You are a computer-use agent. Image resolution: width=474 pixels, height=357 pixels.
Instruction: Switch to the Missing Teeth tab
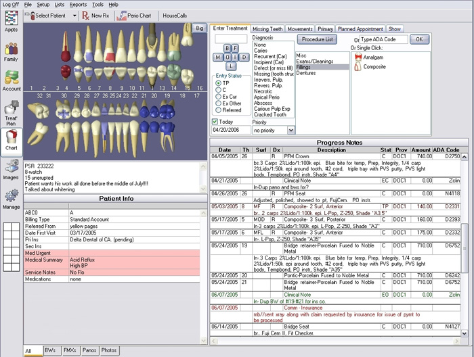click(267, 29)
